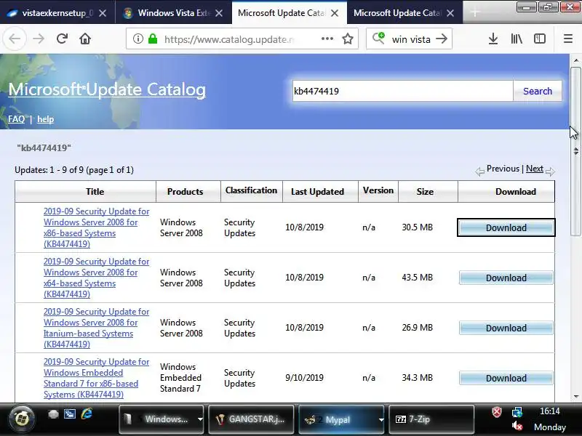582x436 pixels.
Task: Bookmark this page with the star
Action: 348,39
